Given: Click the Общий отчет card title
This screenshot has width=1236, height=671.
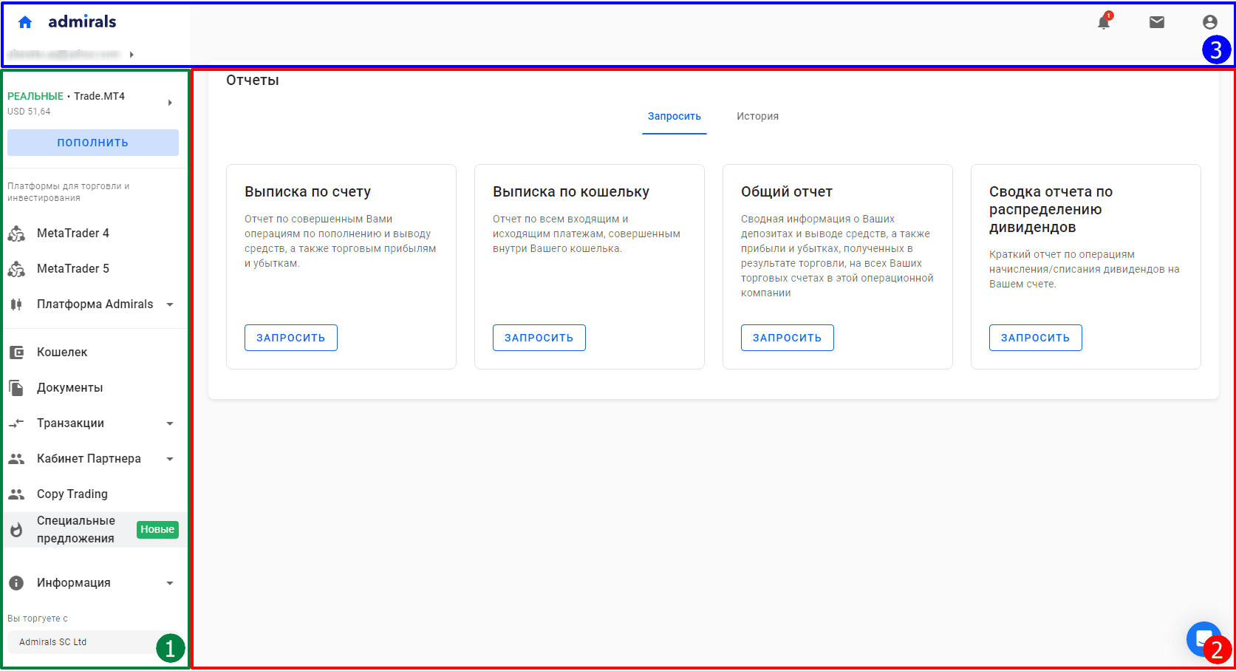Looking at the screenshot, I should (x=787, y=192).
